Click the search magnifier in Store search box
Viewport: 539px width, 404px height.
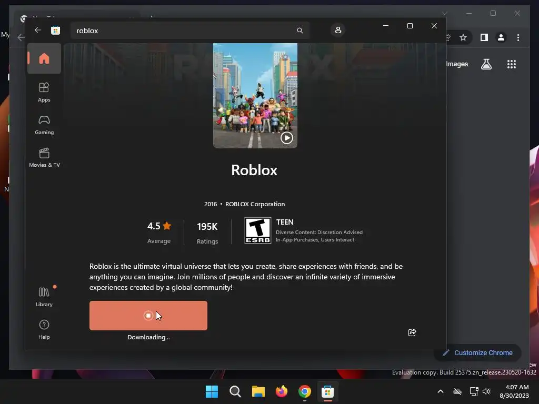pos(300,31)
